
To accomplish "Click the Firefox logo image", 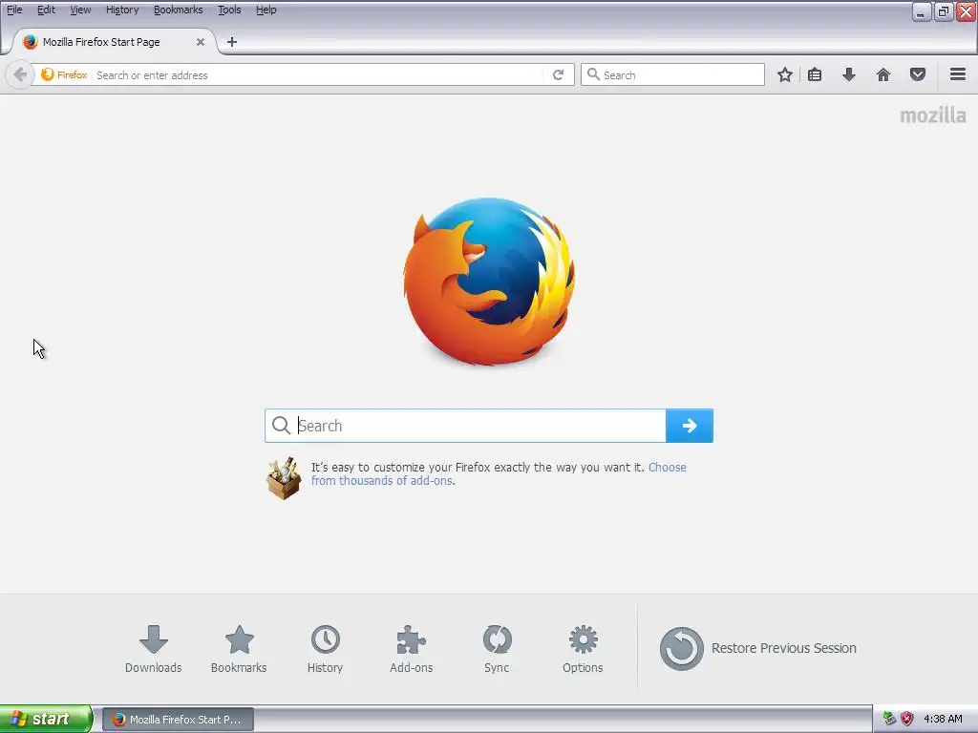I will (x=489, y=282).
